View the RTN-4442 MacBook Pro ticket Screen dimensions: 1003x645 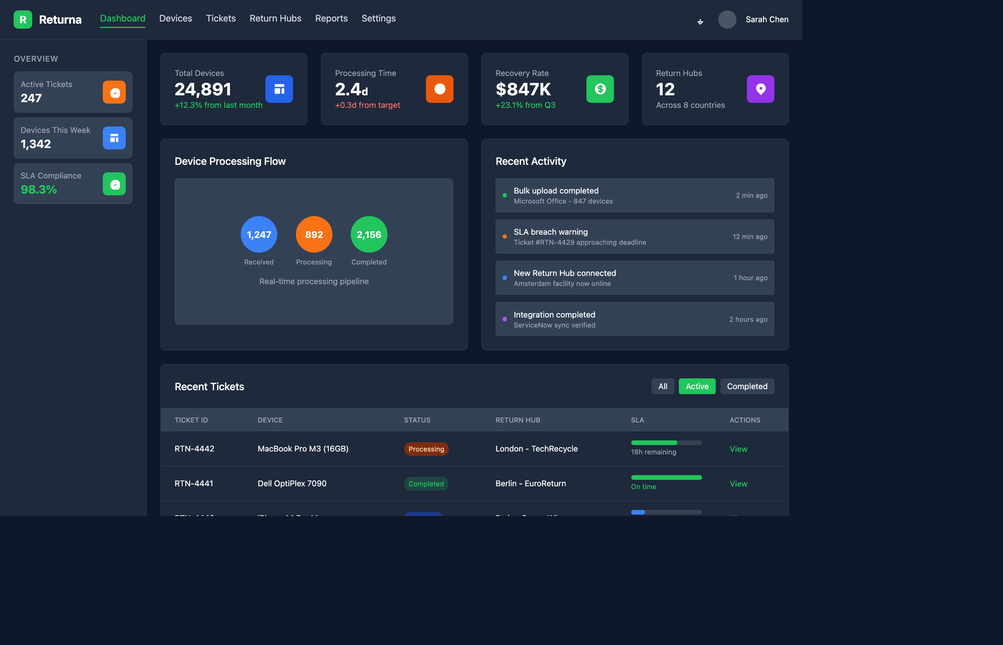(738, 449)
